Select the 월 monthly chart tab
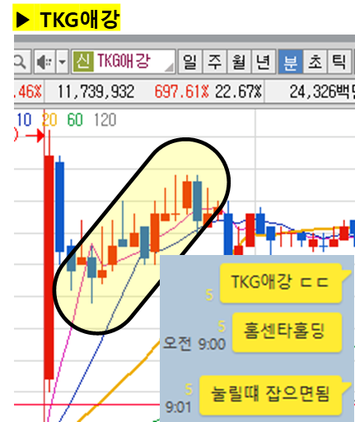 pos(239,62)
